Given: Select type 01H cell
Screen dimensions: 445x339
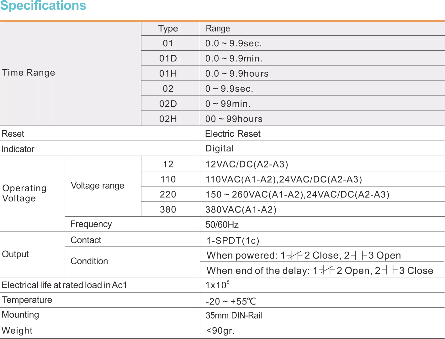Looking at the screenshot, I should click(168, 74).
